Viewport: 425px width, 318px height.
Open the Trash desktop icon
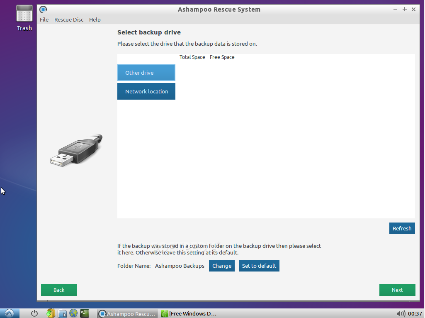[24, 18]
